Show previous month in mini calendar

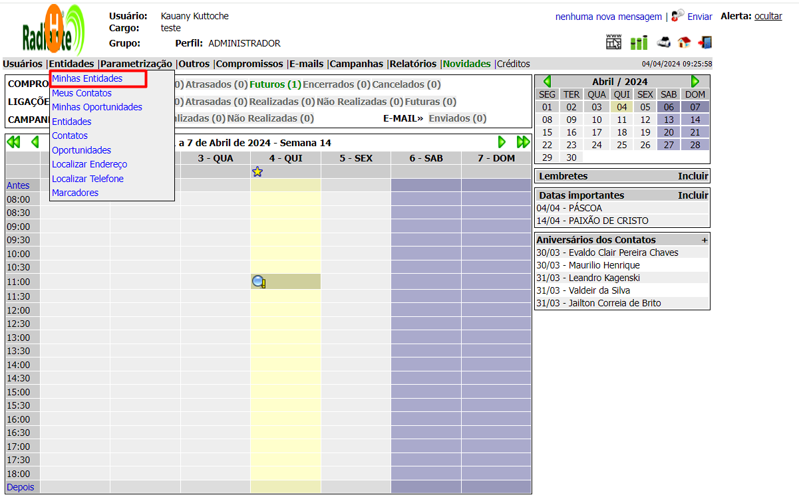click(547, 82)
